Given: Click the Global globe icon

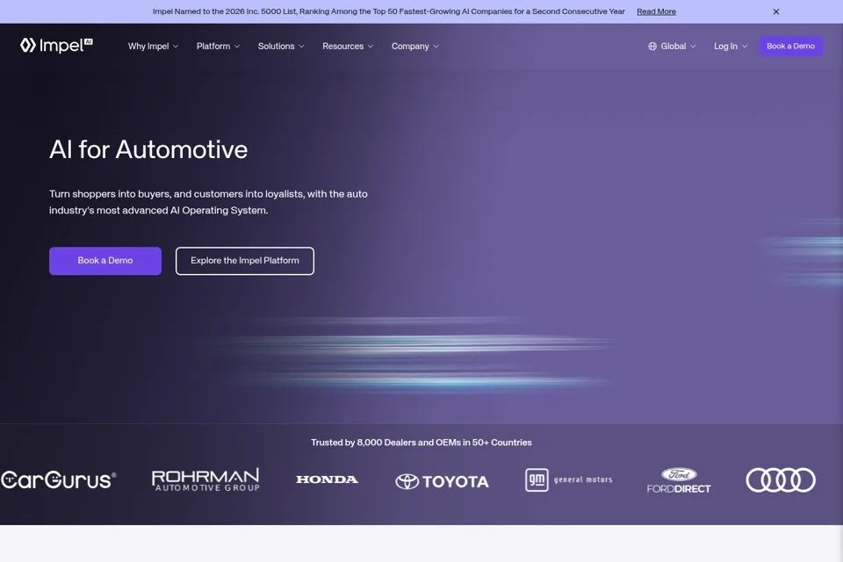Looking at the screenshot, I should point(652,47).
